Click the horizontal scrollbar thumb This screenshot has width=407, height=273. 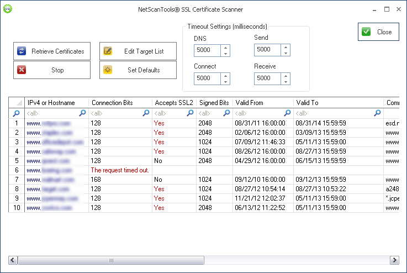point(111,260)
